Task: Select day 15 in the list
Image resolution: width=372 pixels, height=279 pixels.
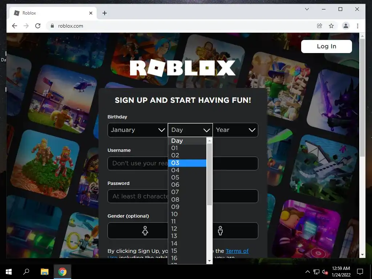Action: 187,251
